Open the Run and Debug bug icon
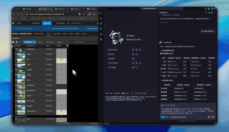The height and width of the screenshot is (132, 229). click(101, 29)
